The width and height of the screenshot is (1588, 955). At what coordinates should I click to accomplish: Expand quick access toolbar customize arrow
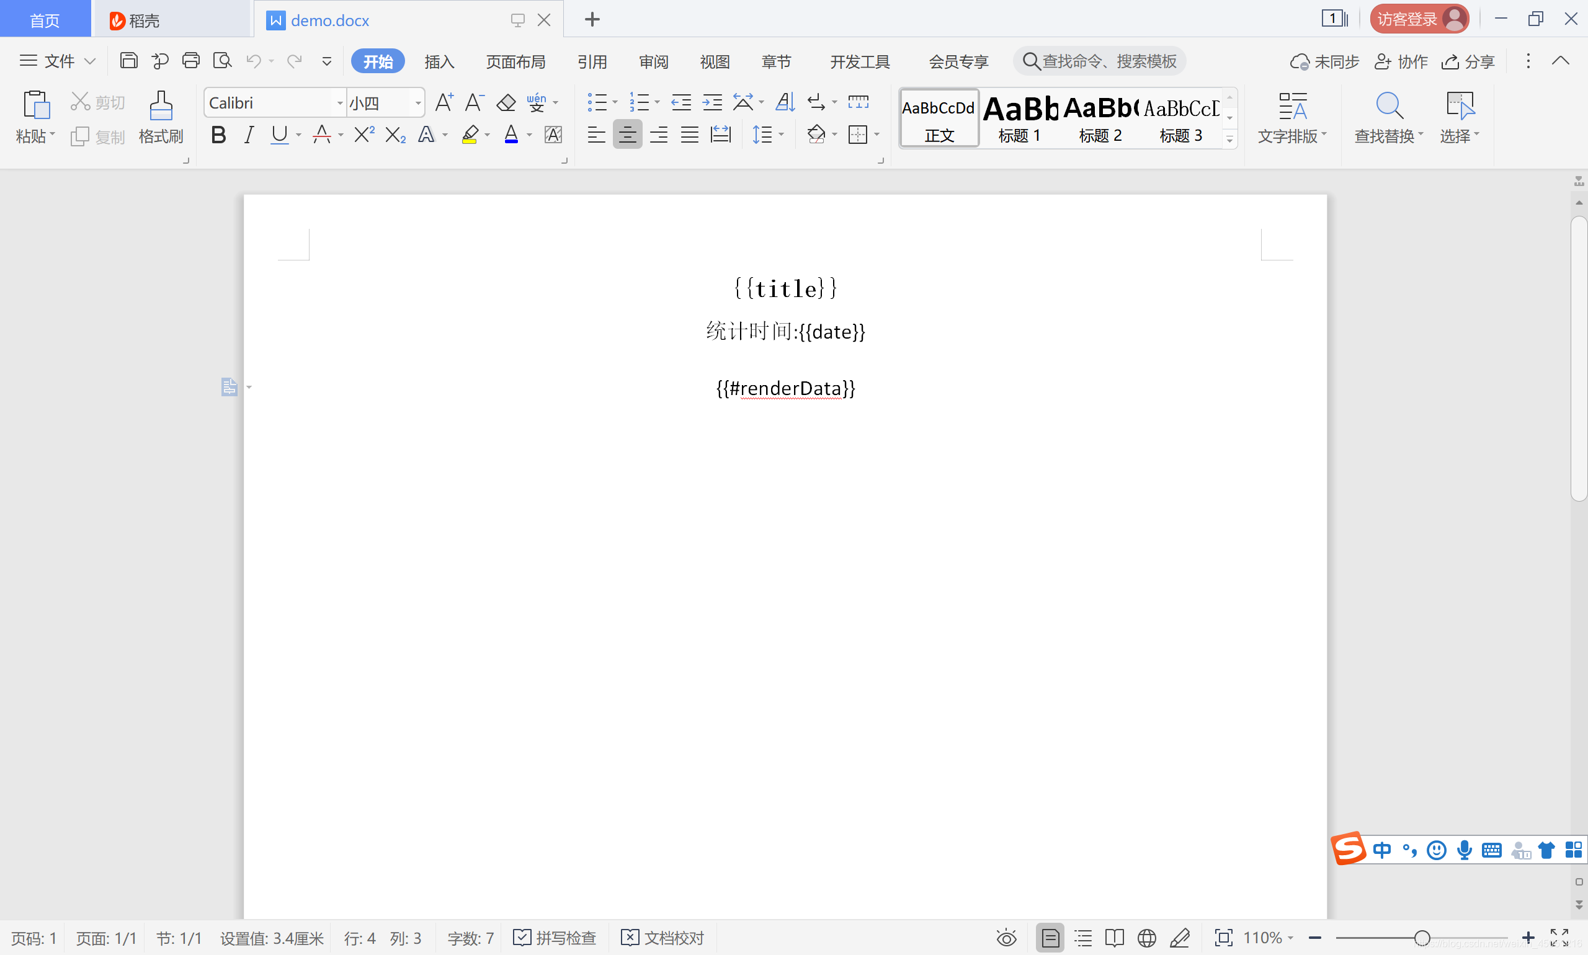[327, 61]
